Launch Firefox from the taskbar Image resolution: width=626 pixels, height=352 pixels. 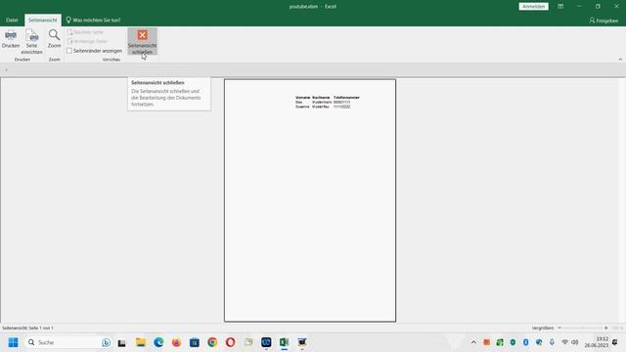point(176,342)
